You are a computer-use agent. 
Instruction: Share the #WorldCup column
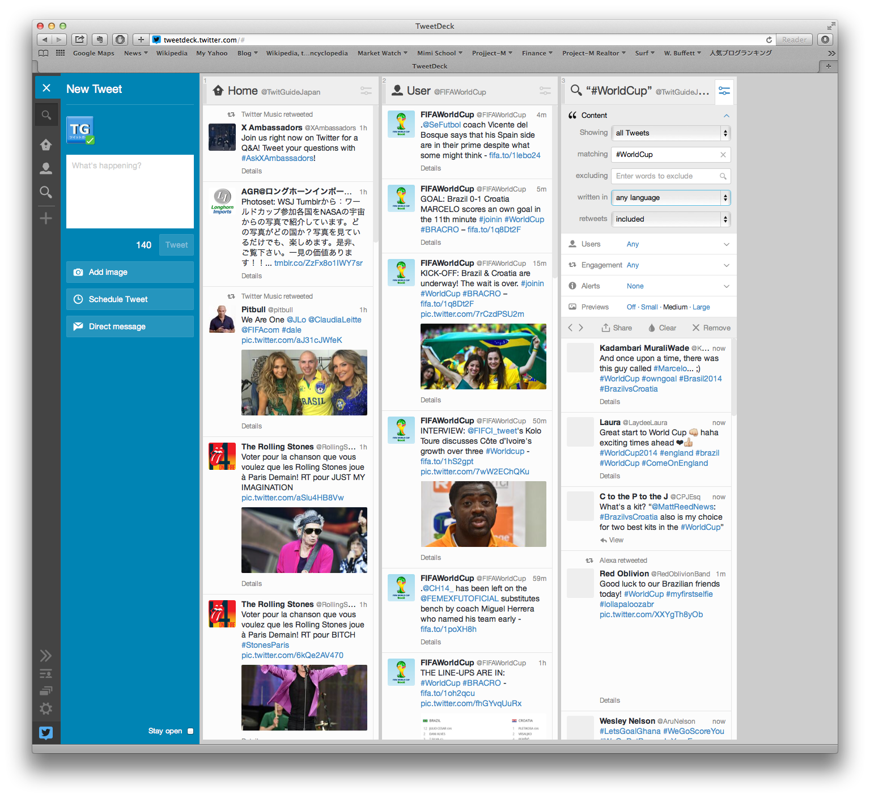point(617,328)
